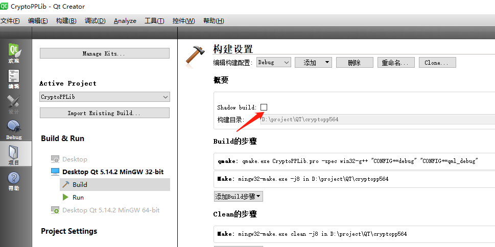495x247 pixels.
Task: Select the Desktop Qt 5.14.2 MinGW 64-bit kit
Action: [111, 210]
